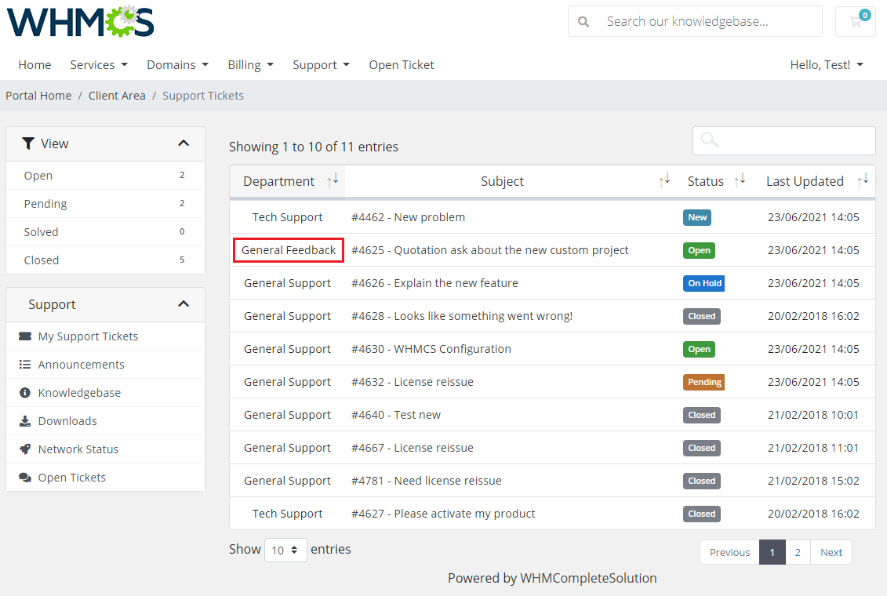Open the Services dropdown menu

pos(99,65)
